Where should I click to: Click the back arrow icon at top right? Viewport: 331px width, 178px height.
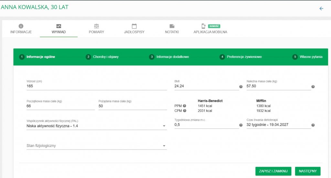point(321,8)
